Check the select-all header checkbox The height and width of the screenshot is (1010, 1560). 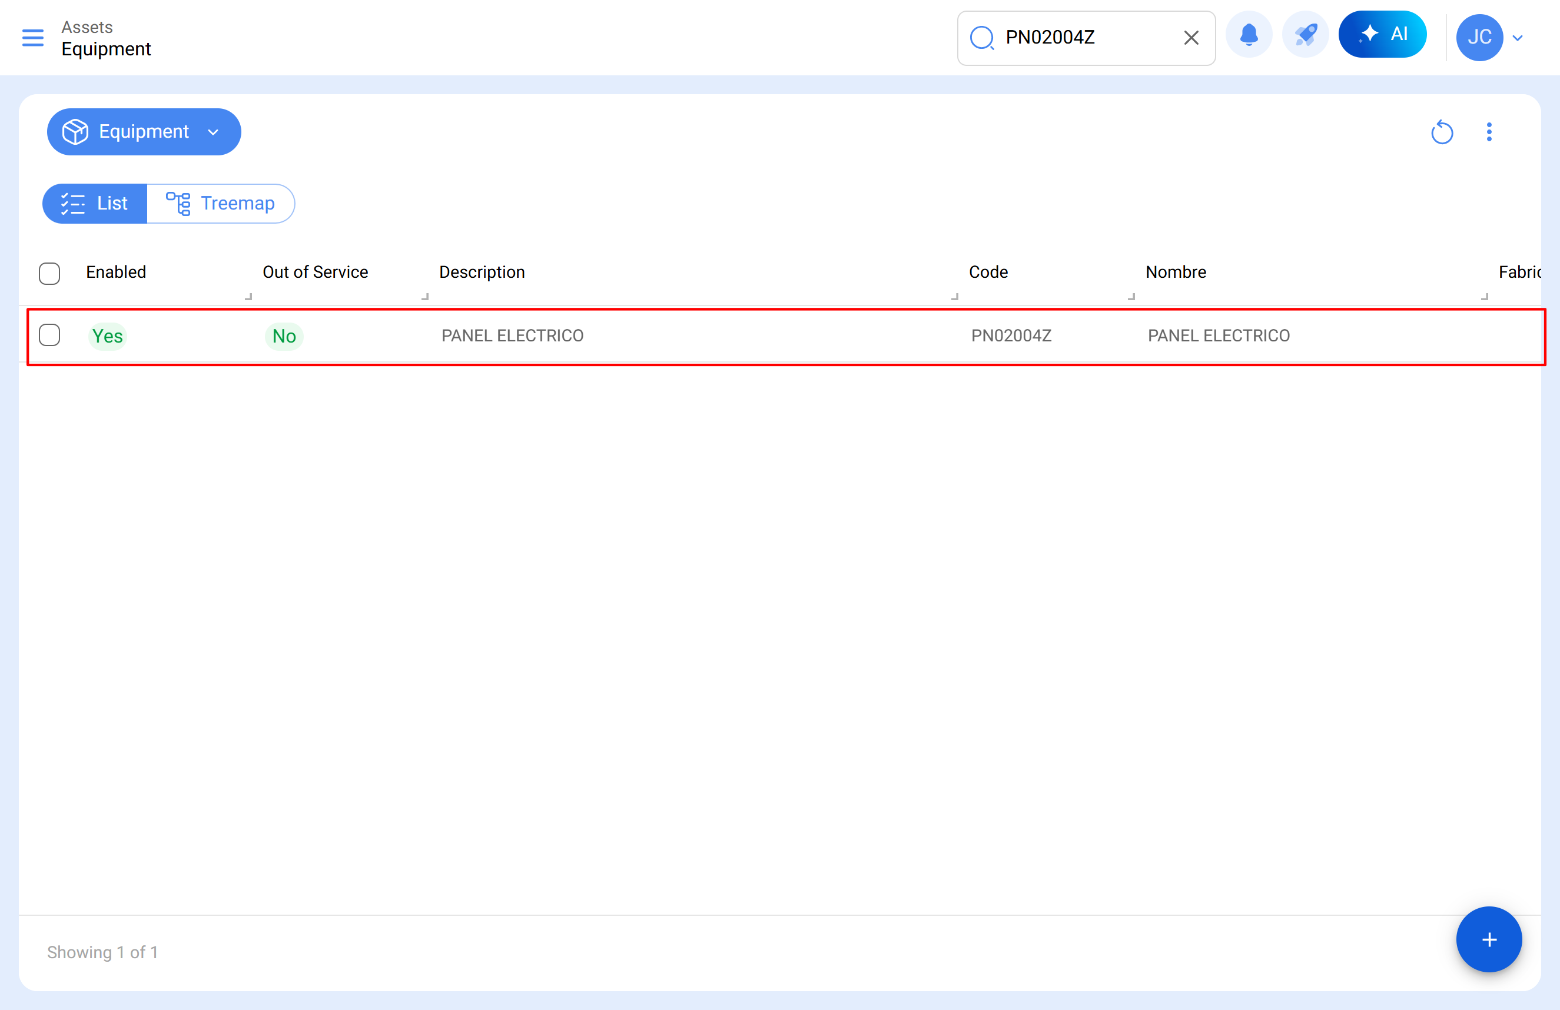coord(49,273)
